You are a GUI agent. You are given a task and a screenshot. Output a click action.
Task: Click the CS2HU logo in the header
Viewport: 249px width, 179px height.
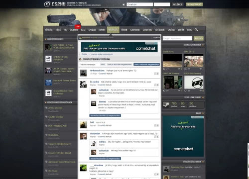coord(55,4)
